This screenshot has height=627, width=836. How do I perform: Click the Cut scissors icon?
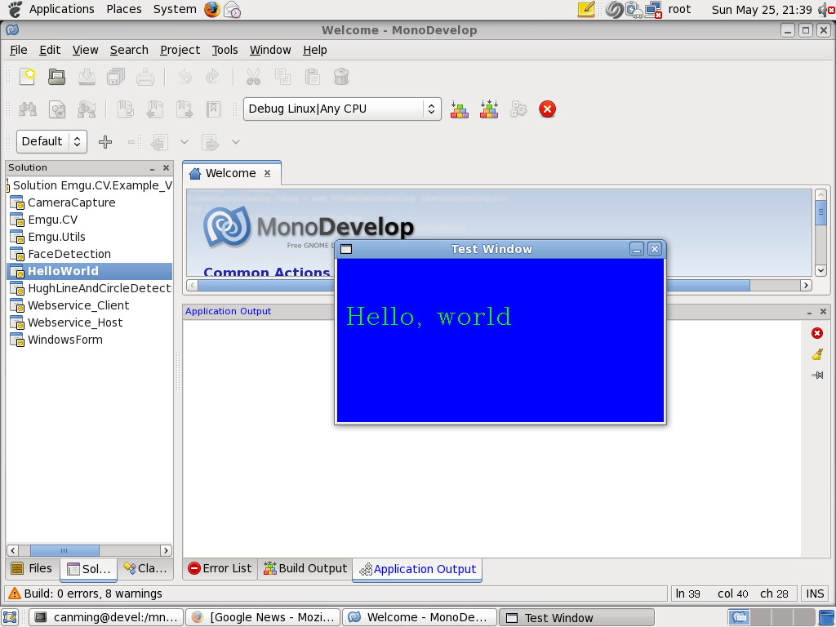coord(253,77)
